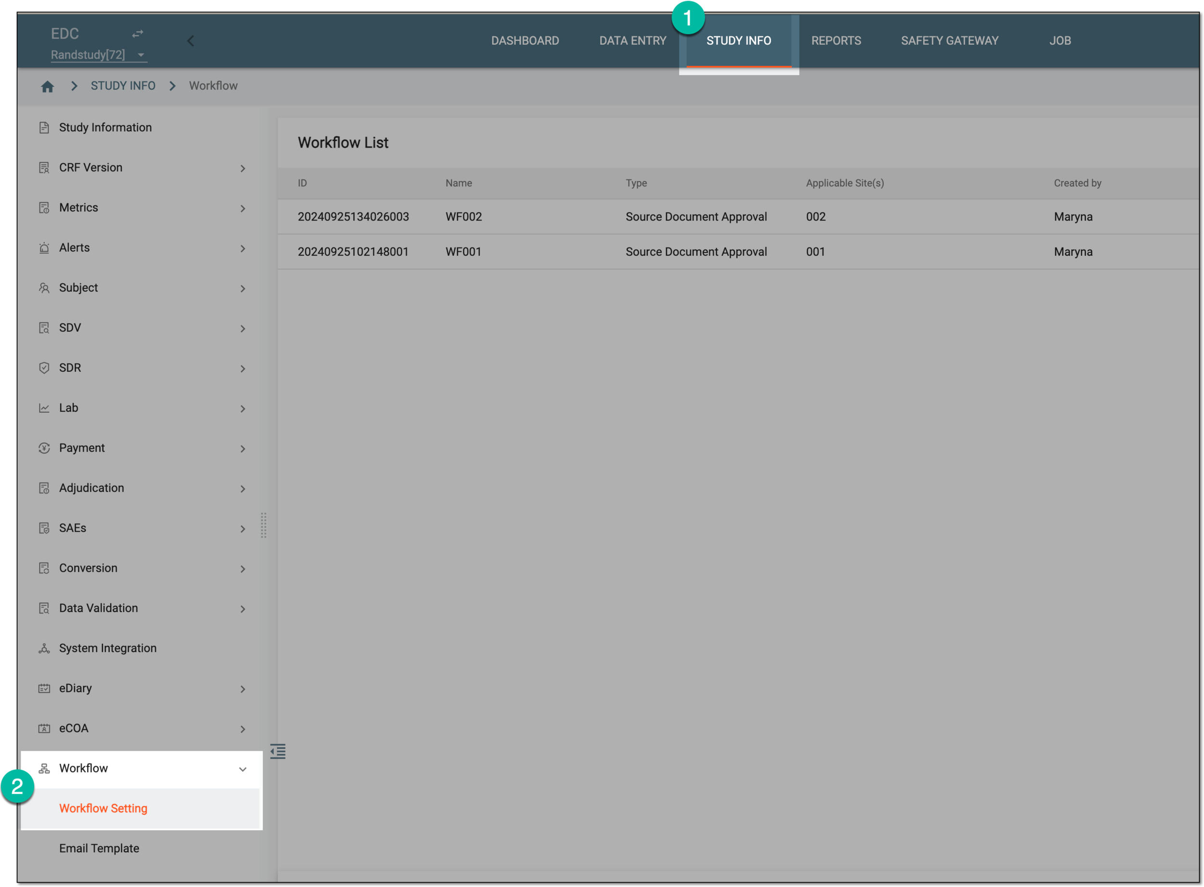This screenshot has height=887, width=1204.
Task: Expand the Data Validation menu chevron
Action: coord(243,609)
